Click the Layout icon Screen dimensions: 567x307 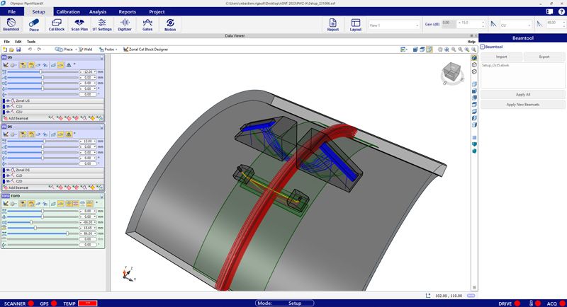click(356, 25)
